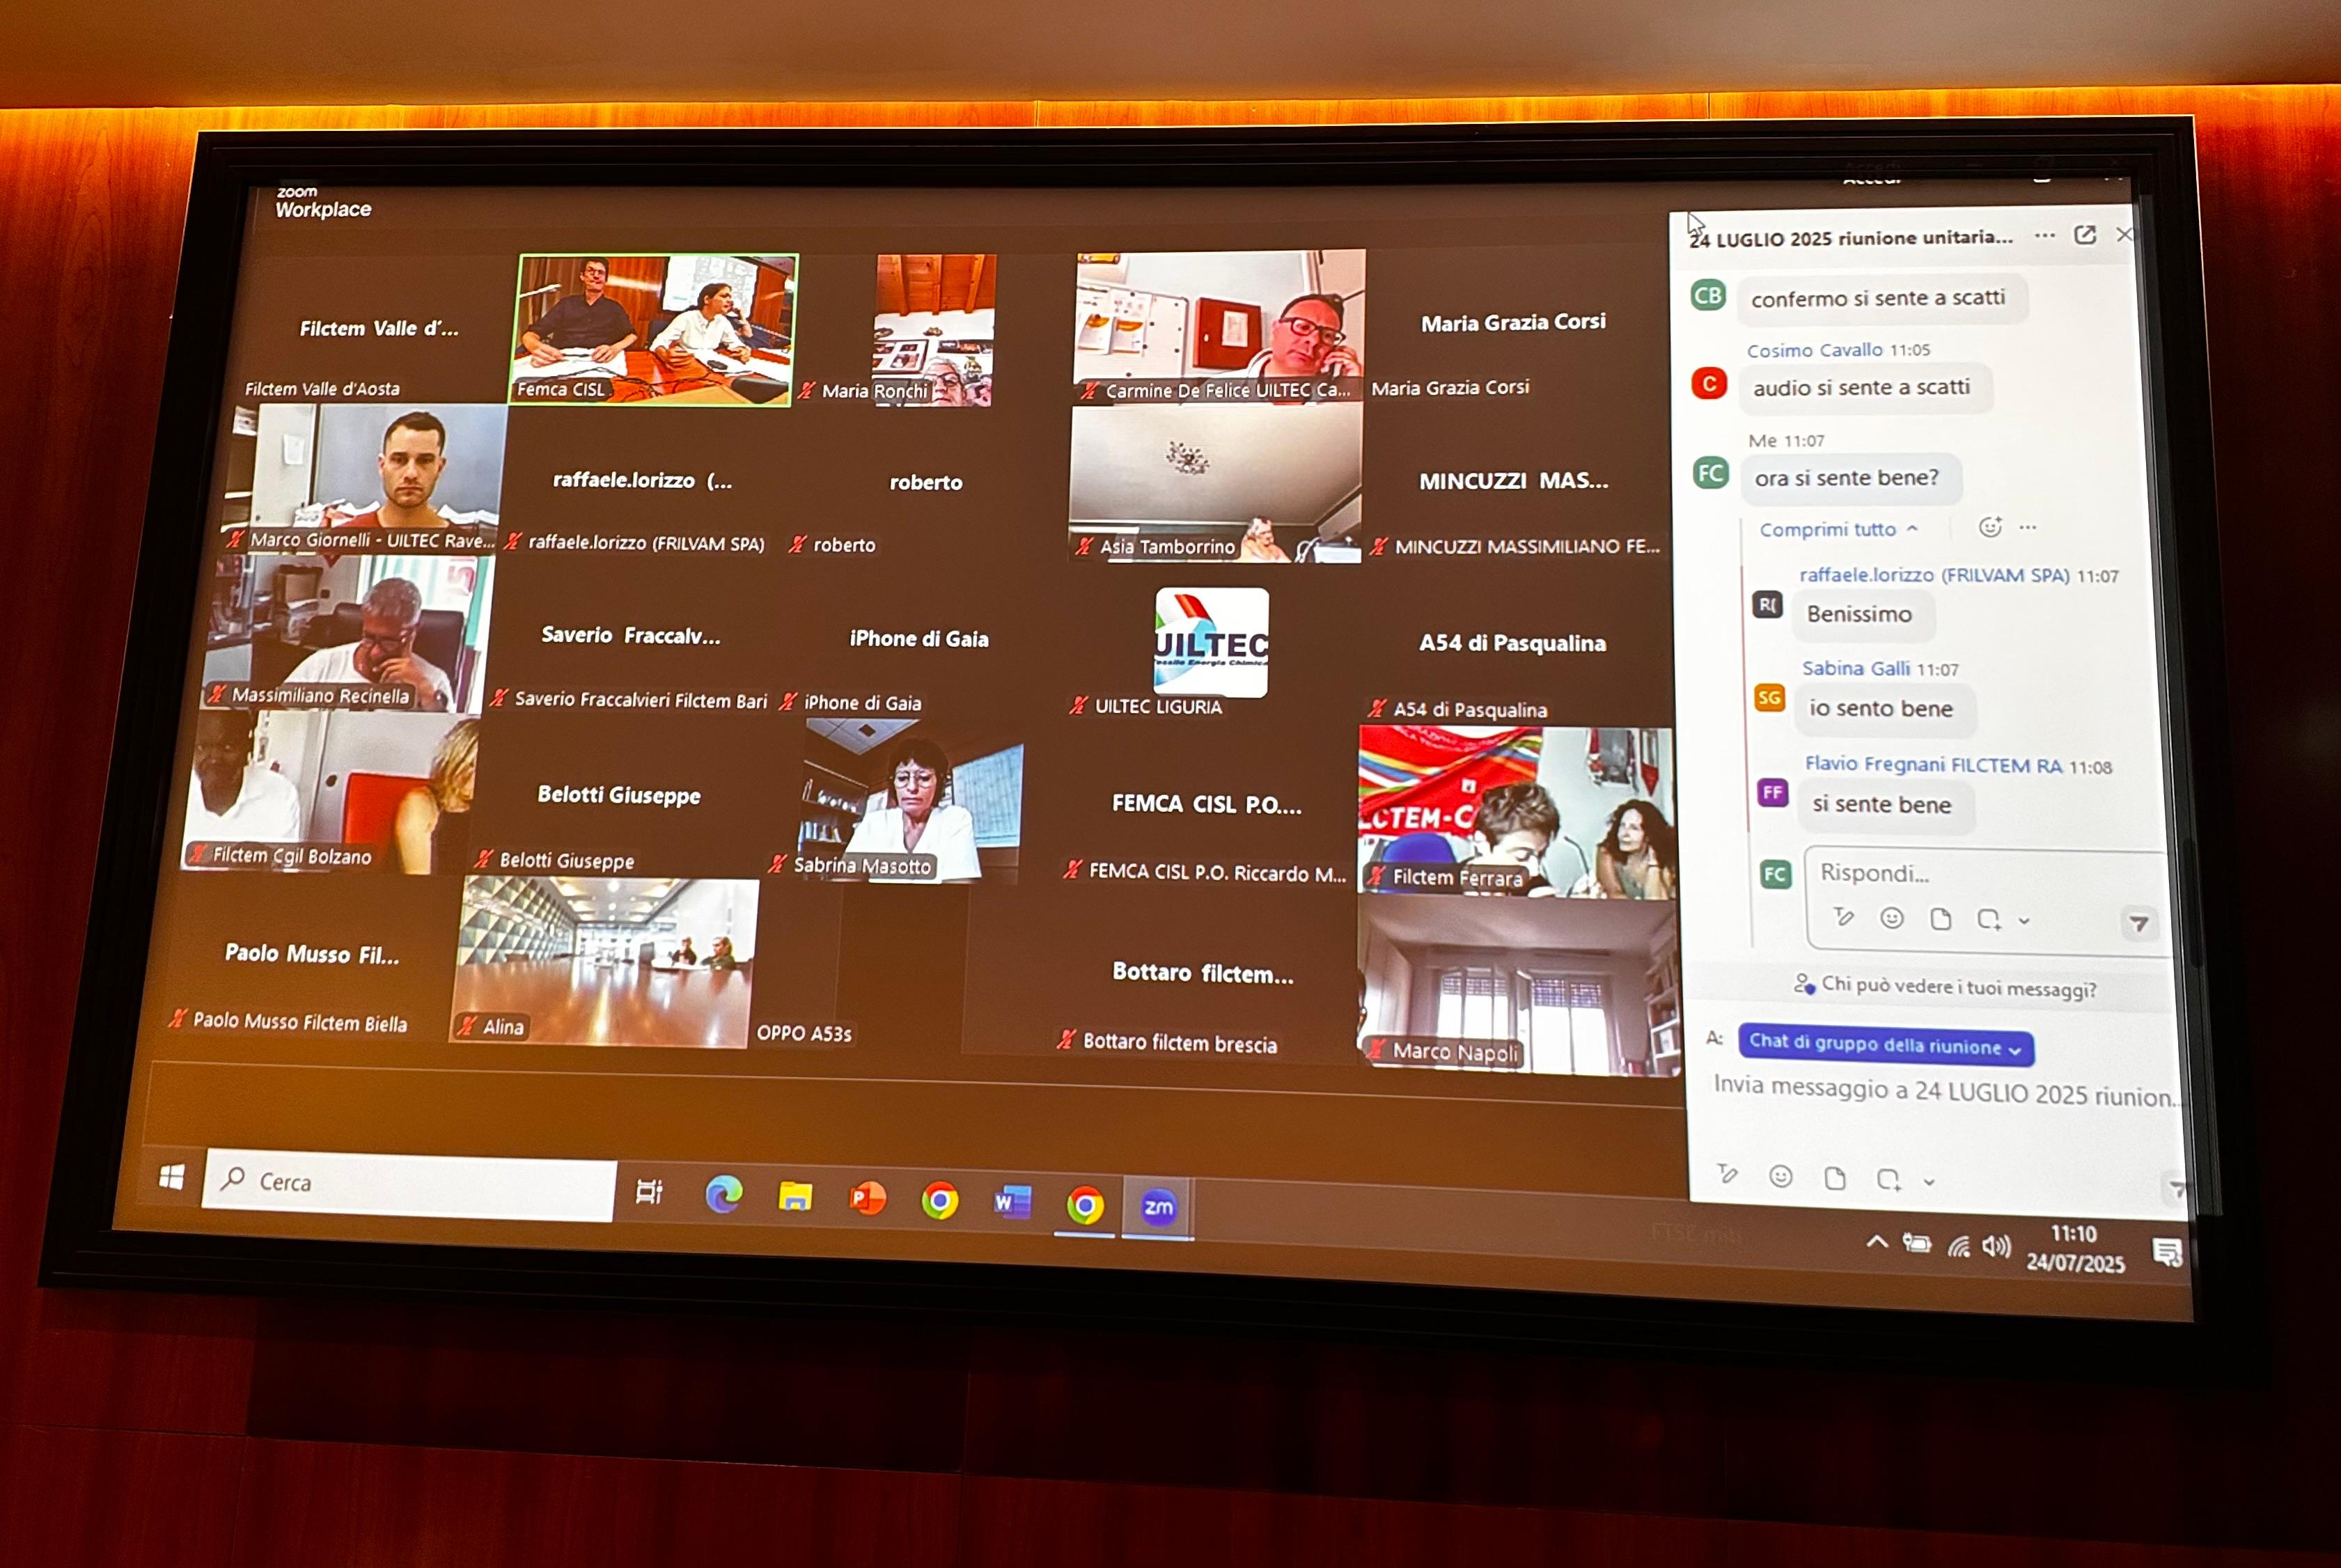Select the Carmine De Felice UILTEC video tile

[1219, 326]
